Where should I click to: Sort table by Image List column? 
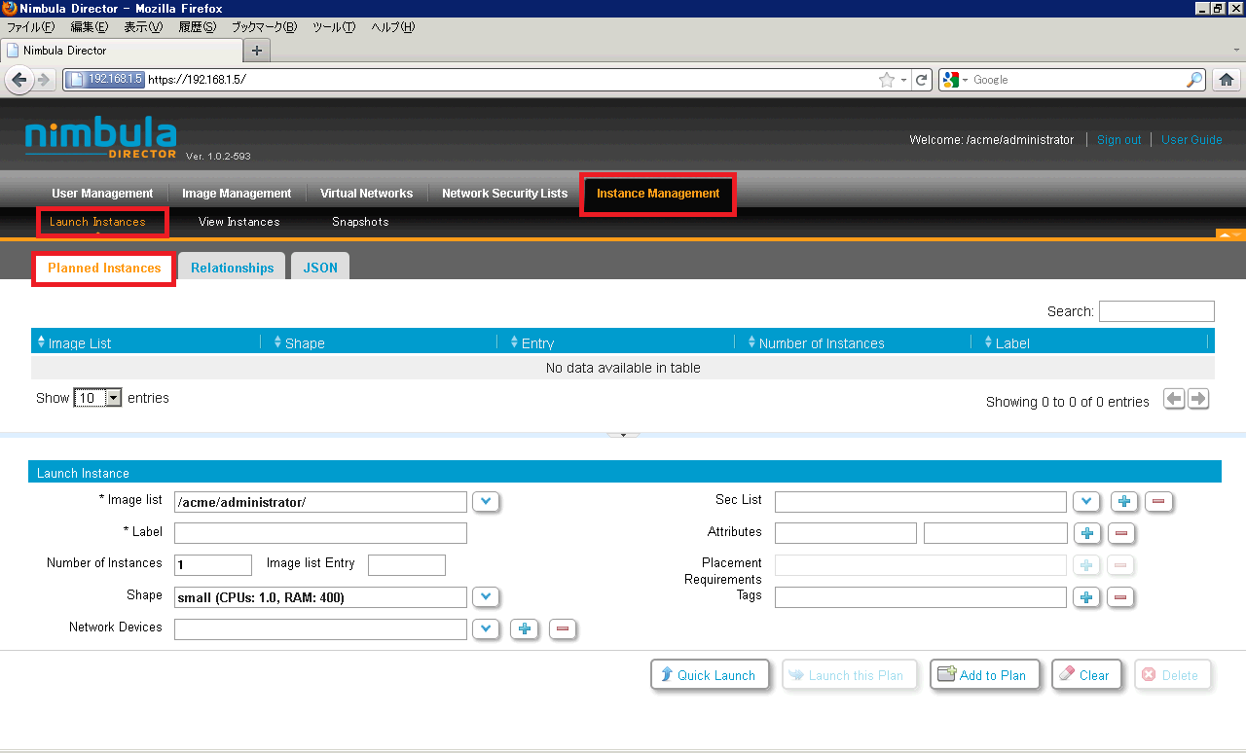80,342
